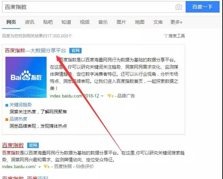The image size is (223, 179).
Task: Click the funnel icon beside 搜索工具
Action: click(166, 36)
